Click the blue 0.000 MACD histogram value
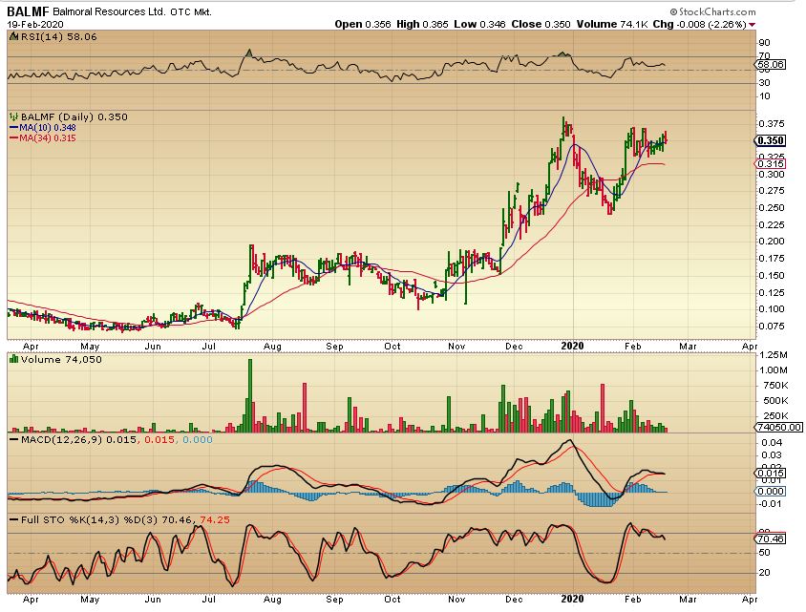This screenshot has height=612, width=806. pos(198,440)
